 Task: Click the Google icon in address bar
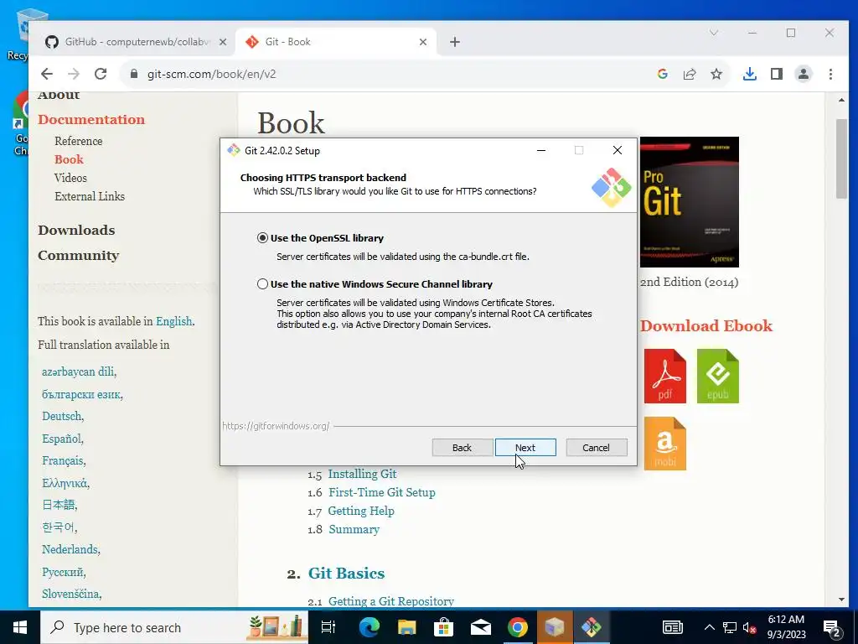click(663, 74)
